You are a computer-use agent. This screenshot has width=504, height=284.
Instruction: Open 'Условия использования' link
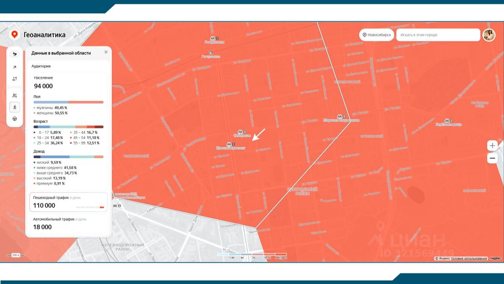469,258
